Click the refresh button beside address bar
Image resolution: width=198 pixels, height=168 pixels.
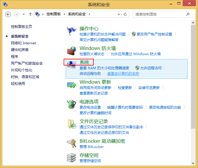click(x=125, y=14)
